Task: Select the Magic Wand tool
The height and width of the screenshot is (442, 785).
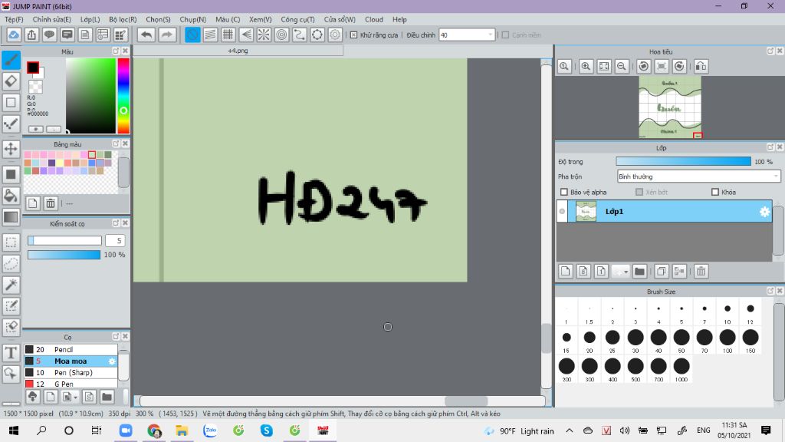Action: click(x=11, y=285)
